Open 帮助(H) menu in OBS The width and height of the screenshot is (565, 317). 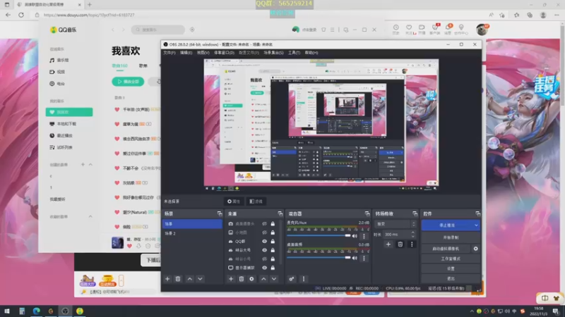(x=311, y=53)
